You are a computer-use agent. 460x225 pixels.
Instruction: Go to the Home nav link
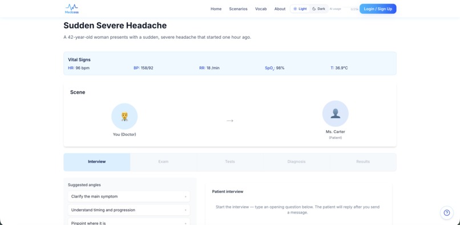point(216,9)
